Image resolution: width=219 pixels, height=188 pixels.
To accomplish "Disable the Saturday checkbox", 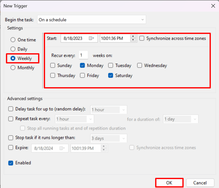I will coord(110,75).
